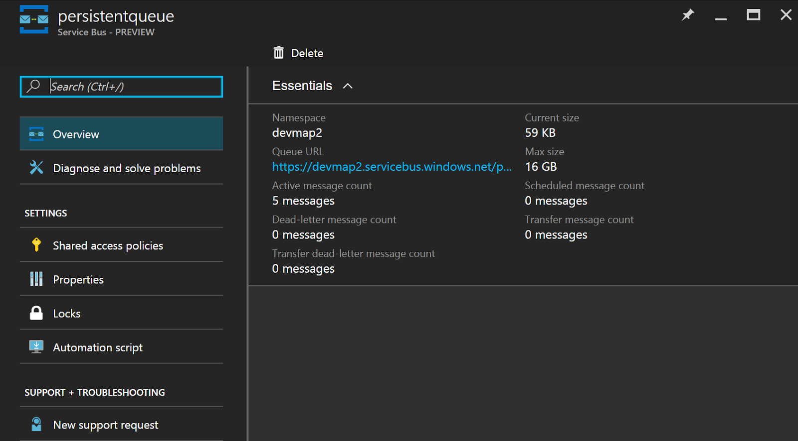798x441 pixels.
Task: Collapse the Essentials section chevron
Action: click(x=348, y=86)
